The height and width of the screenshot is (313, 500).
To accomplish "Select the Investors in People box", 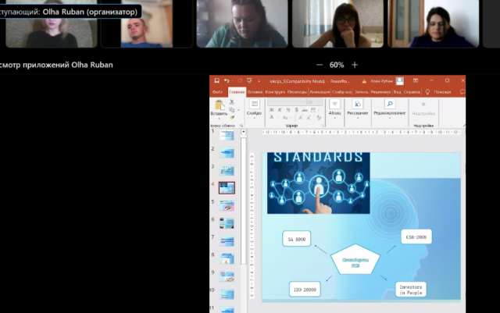I will (x=411, y=290).
